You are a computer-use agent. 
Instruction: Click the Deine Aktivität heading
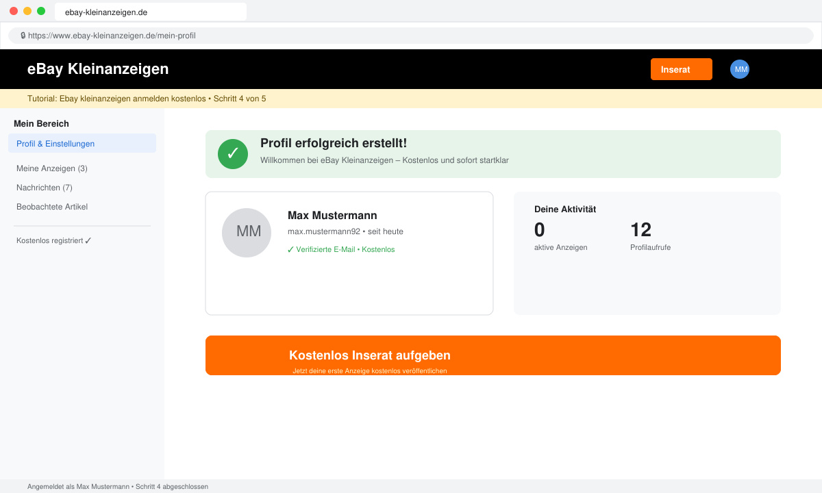[x=565, y=209]
